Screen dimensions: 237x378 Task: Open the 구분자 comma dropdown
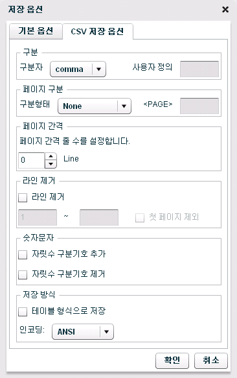pos(78,69)
